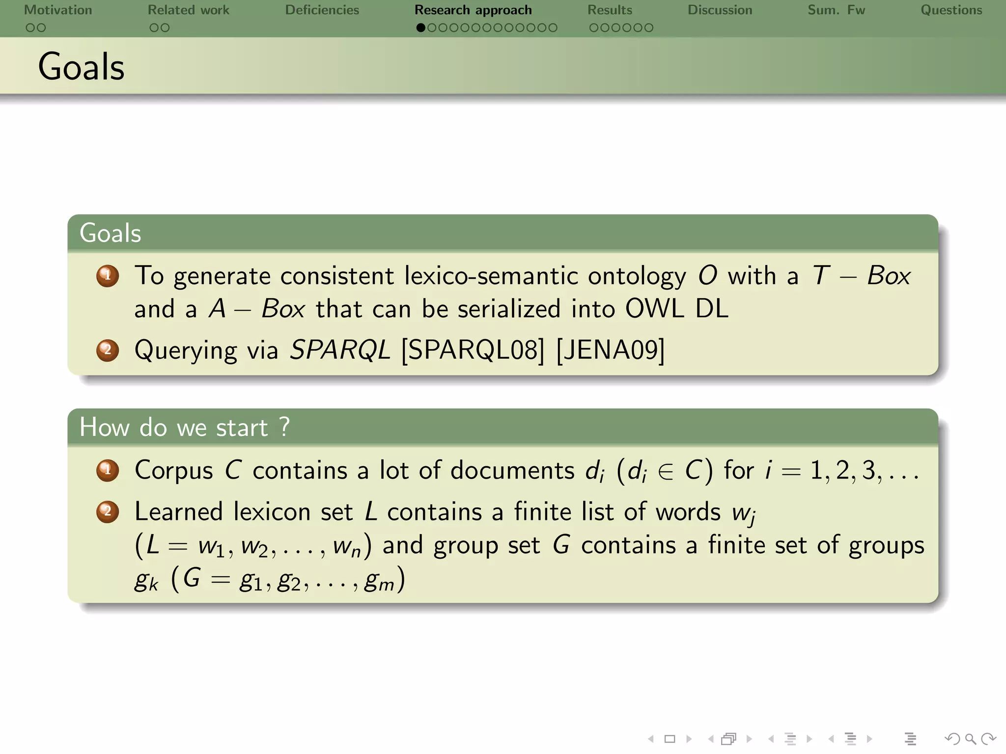Viewport: 1006px width, 754px height.
Task: Click first slide dot under Related work
Action: click(x=154, y=28)
